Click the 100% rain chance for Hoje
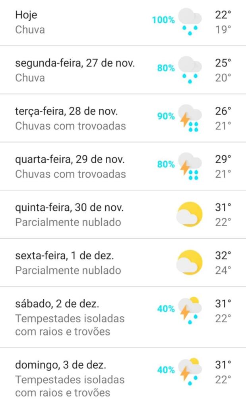This screenshot has height=408, width=246. tap(163, 20)
